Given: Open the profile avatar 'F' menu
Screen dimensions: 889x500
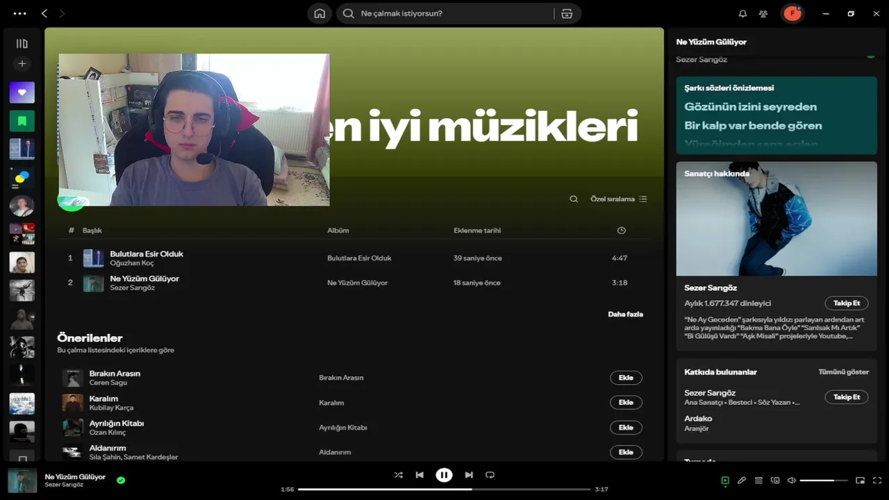Looking at the screenshot, I should click(792, 13).
